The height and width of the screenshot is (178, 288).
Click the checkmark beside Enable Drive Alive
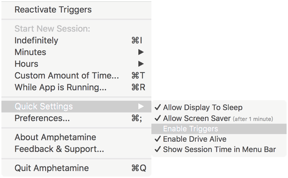tap(157, 139)
